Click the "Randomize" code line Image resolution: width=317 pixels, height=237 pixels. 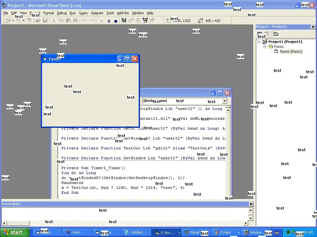click(x=72, y=183)
